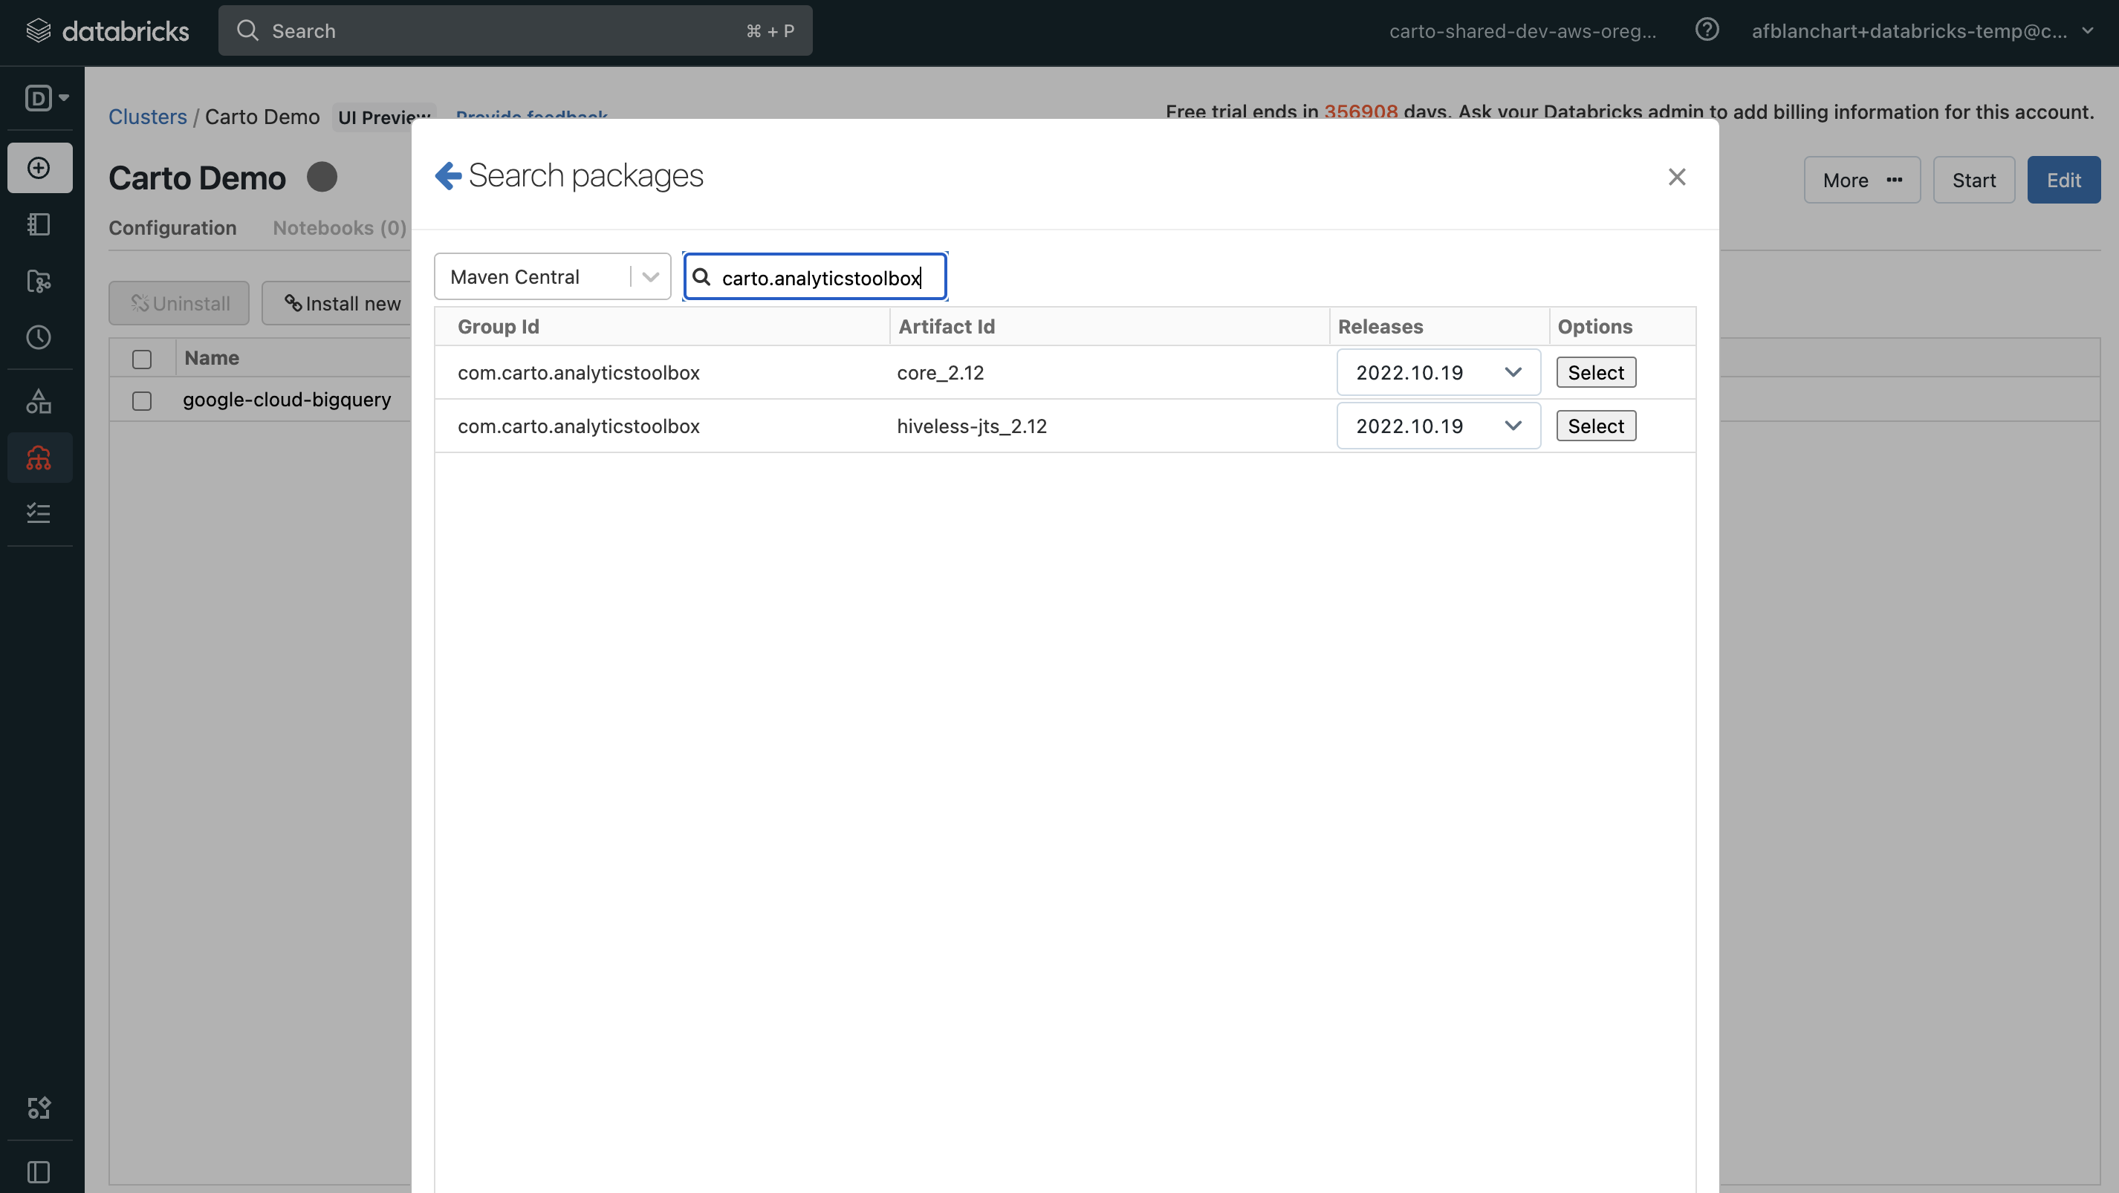Click the UI Preview badge
Viewport: 2119px width, 1193px height.
[384, 117]
